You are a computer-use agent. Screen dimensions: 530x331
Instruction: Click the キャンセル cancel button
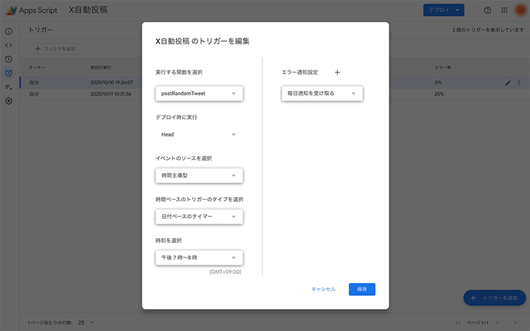click(323, 289)
